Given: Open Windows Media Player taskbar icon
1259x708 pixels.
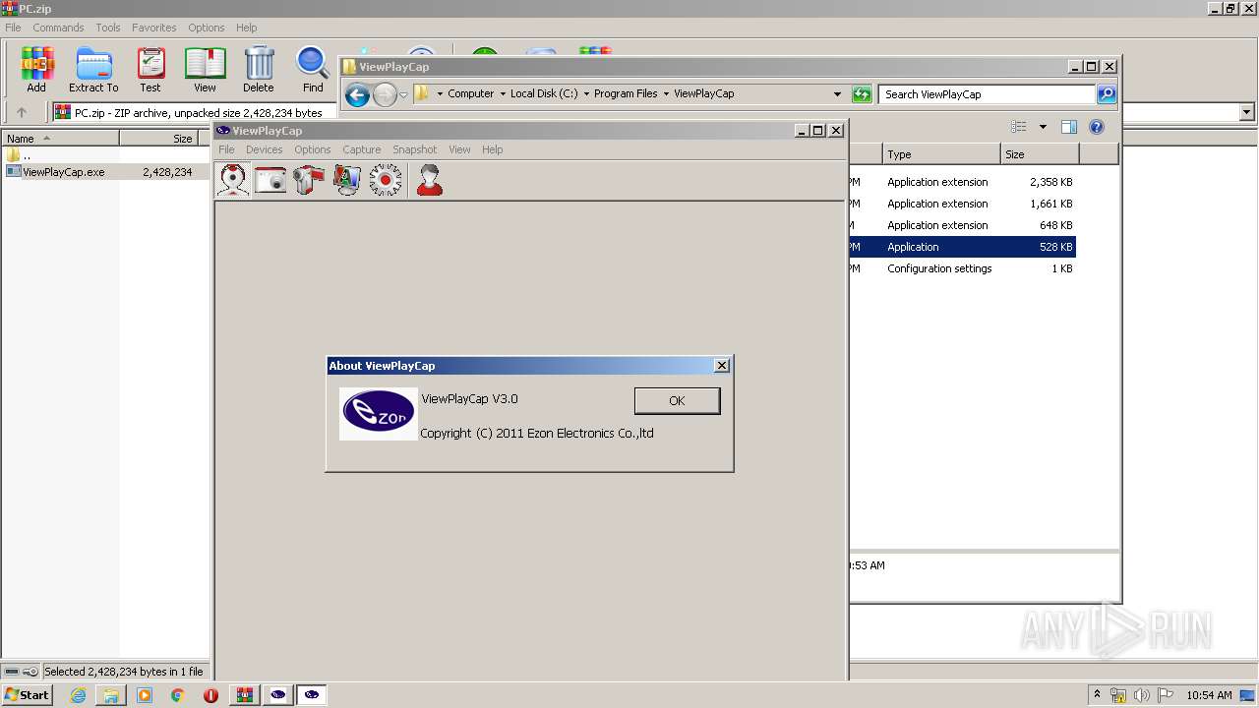Looking at the screenshot, I should (145, 695).
